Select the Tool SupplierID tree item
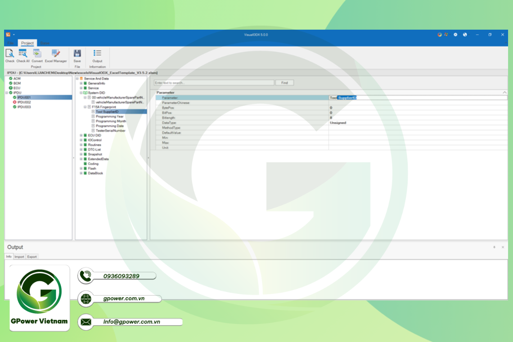 (x=107, y=112)
